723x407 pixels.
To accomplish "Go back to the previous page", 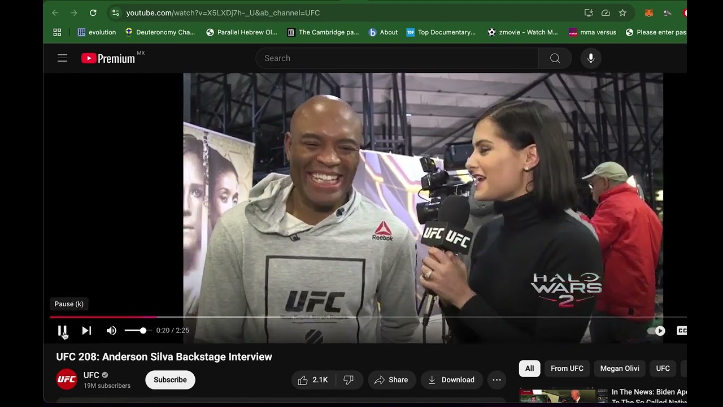I will tap(55, 13).
